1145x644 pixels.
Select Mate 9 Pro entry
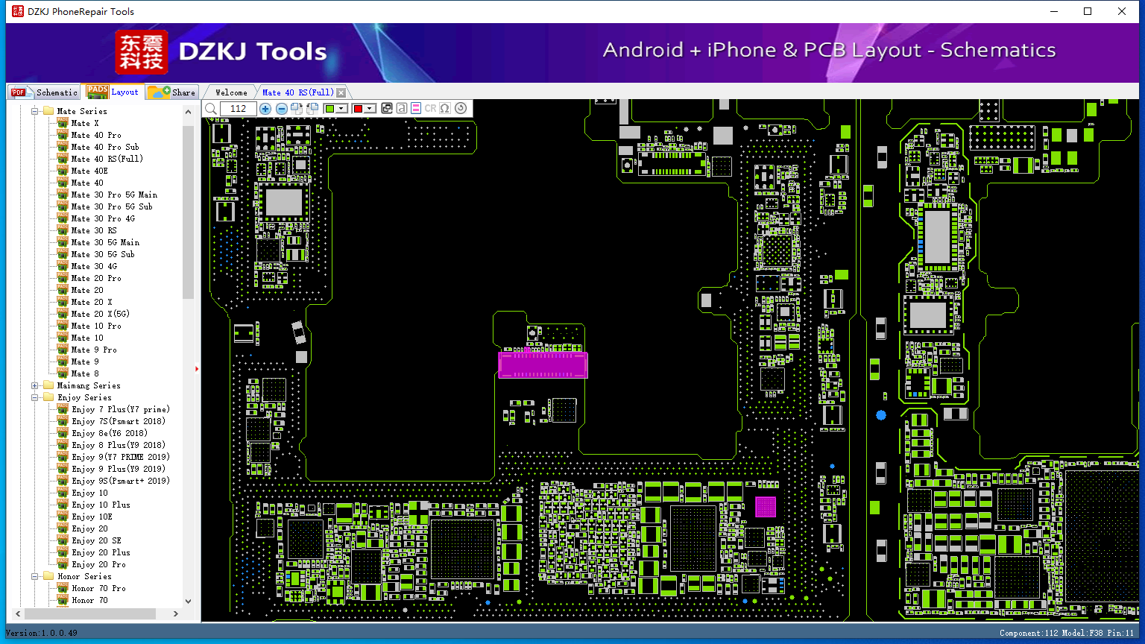94,350
